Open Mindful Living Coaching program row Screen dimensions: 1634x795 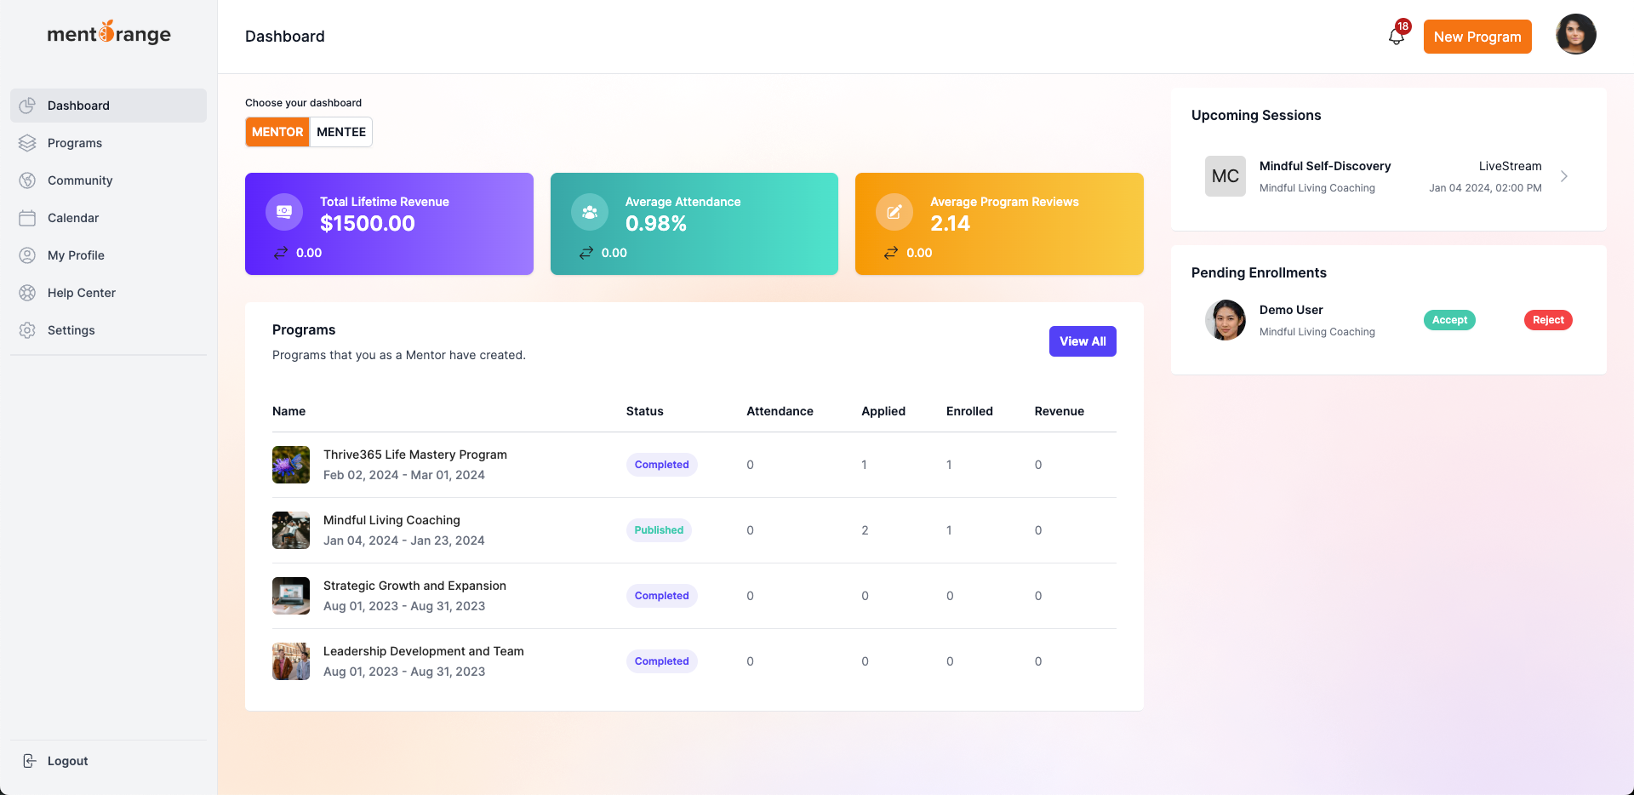click(694, 530)
